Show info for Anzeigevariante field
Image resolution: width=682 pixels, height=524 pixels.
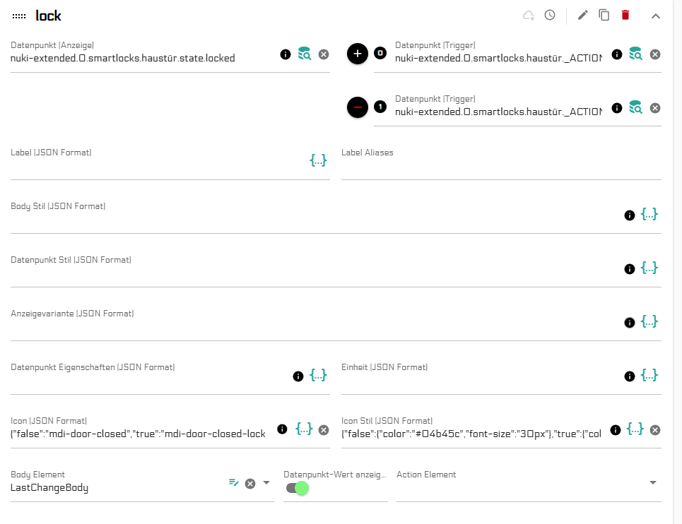(x=629, y=322)
